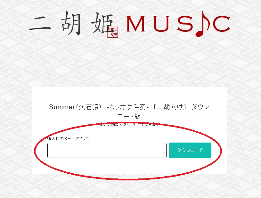Click the red MUSIC logo text
The height and width of the screenshot is (198, 261).
coord(178,24)
